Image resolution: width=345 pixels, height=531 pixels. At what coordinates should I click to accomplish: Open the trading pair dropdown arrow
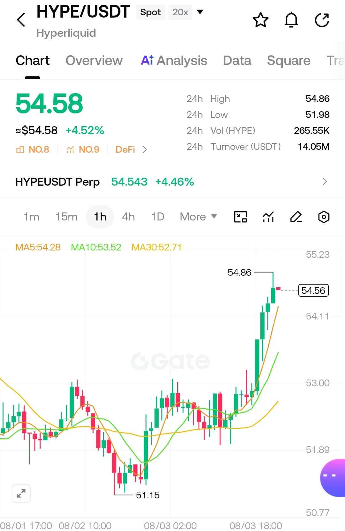(200, 12)
